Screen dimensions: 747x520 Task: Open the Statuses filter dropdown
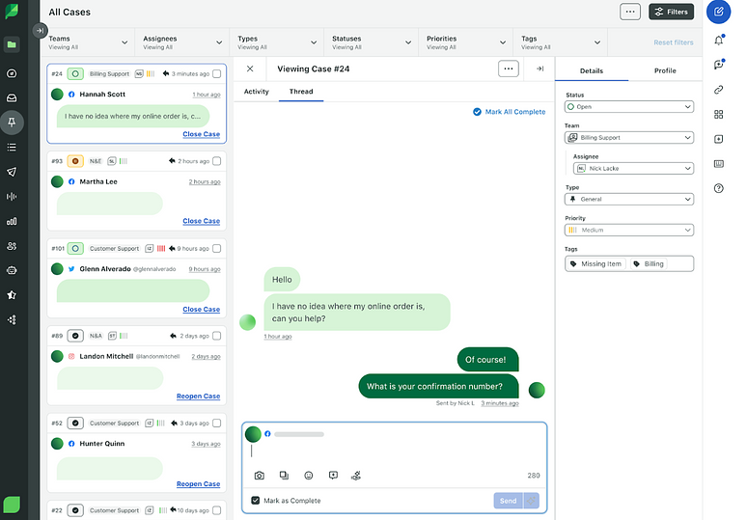click(372, 42)
